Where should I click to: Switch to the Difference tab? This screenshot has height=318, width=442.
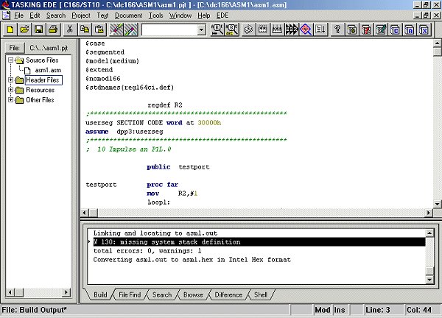228,294
